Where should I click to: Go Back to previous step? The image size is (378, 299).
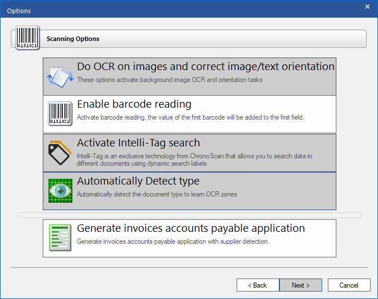point(258,285)
